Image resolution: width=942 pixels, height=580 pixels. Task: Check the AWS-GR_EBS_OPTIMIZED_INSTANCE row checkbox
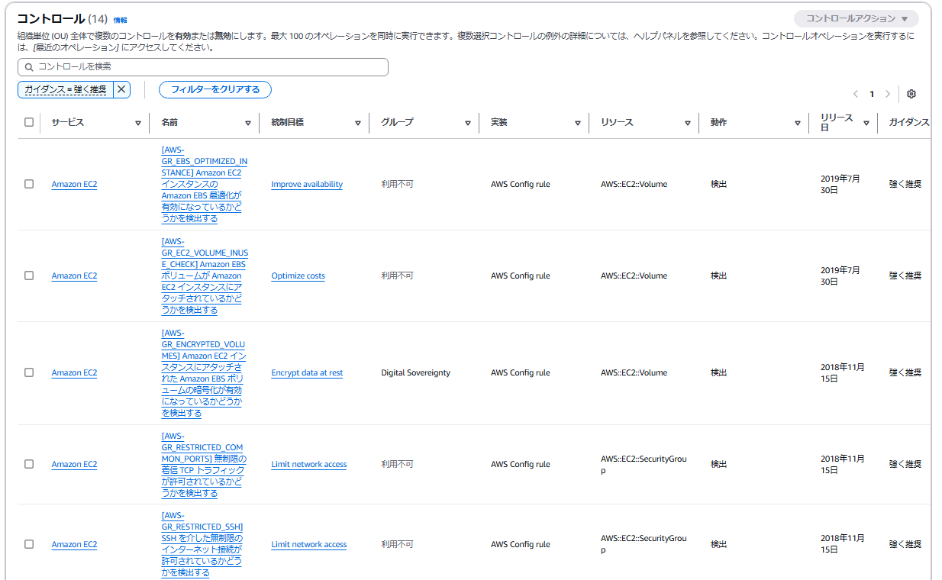(x=28, y=183)
